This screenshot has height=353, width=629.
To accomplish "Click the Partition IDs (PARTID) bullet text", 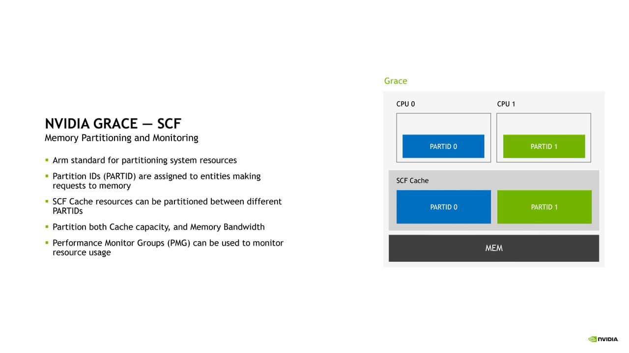I will tap(157, 181).
